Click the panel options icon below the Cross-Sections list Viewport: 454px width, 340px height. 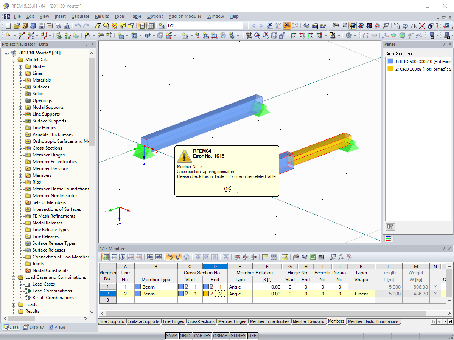[x=390, y=227]
